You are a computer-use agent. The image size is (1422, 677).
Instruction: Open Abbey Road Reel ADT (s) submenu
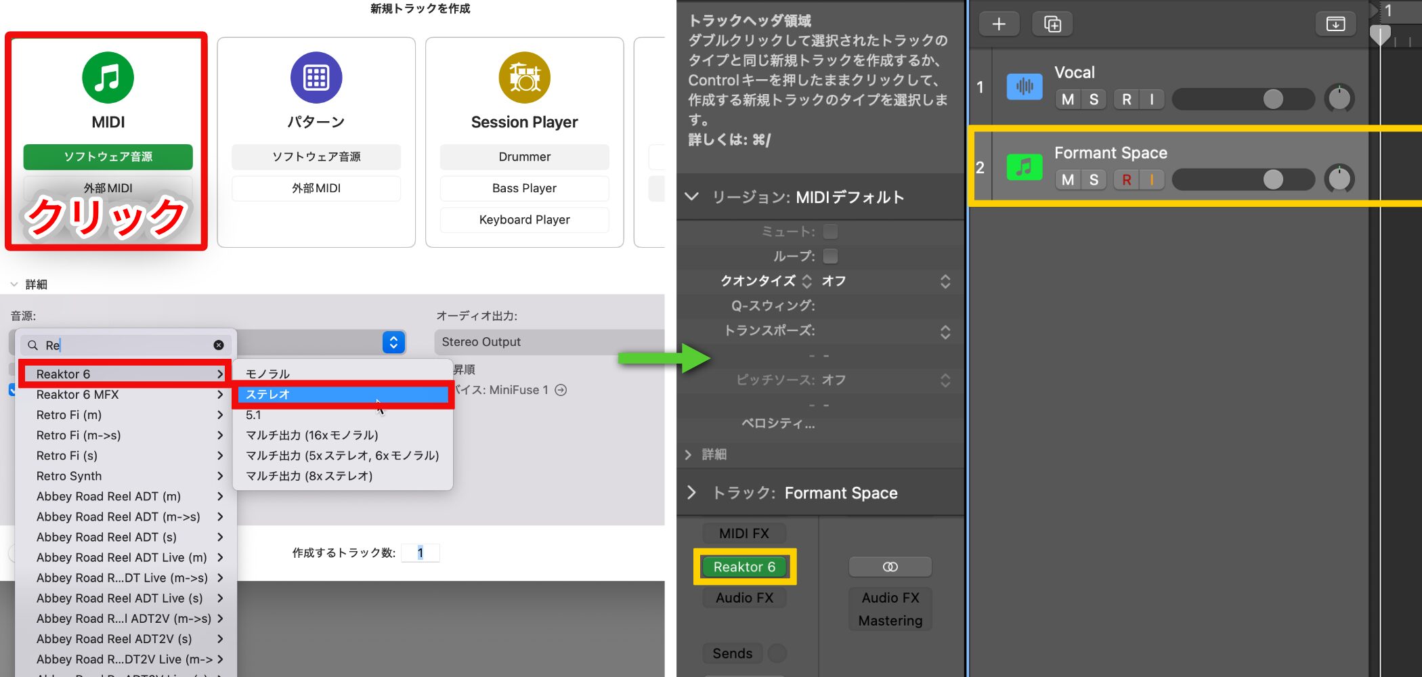126,537
